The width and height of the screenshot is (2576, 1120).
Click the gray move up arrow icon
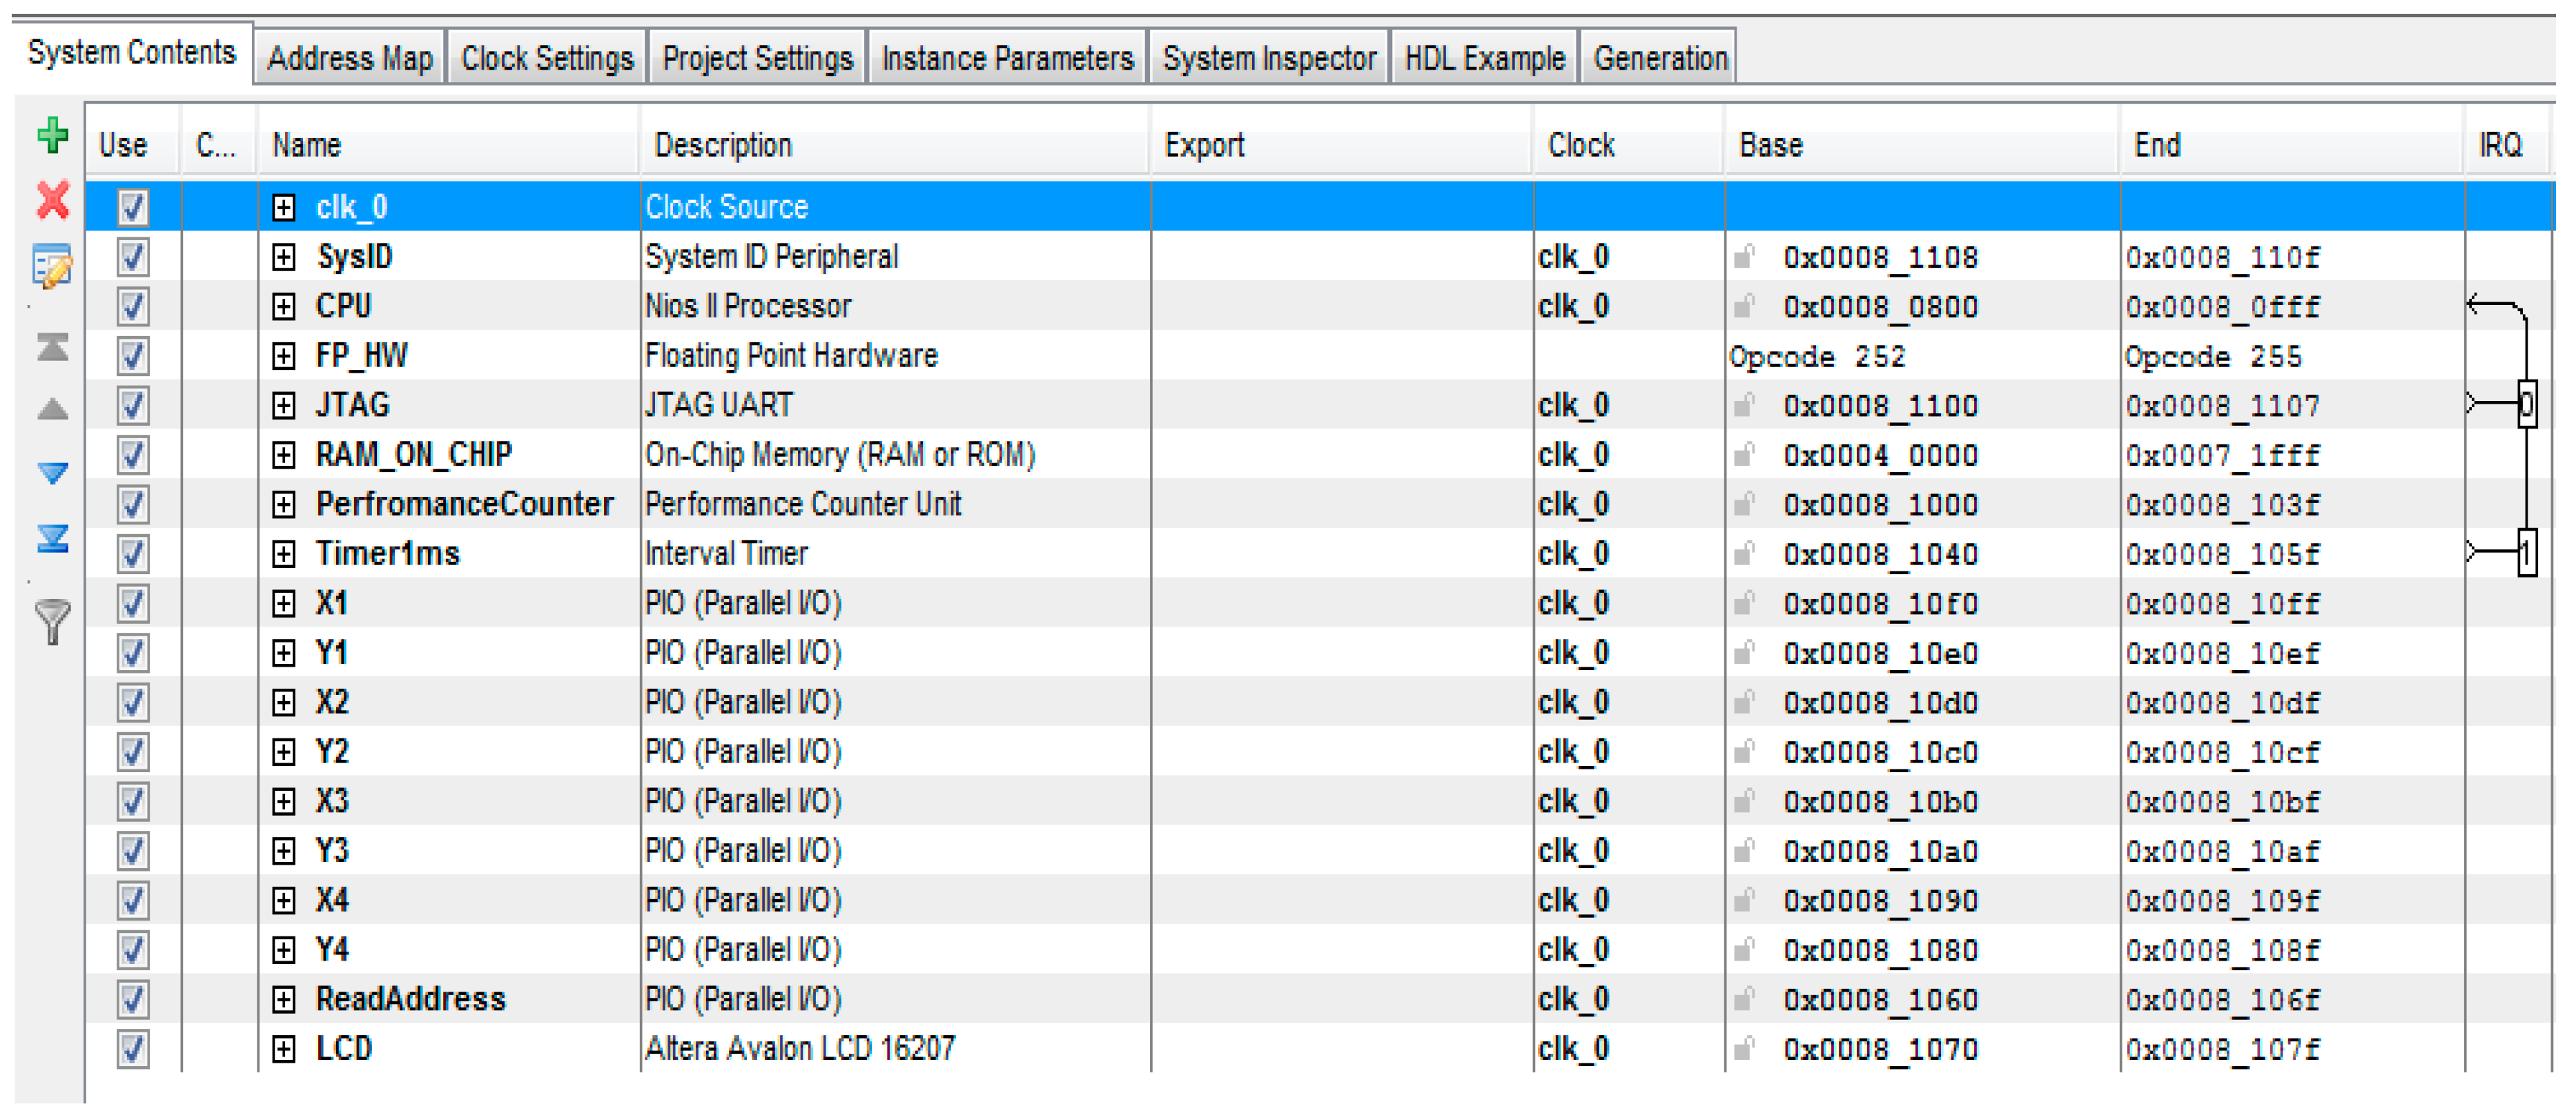(52, 409)
